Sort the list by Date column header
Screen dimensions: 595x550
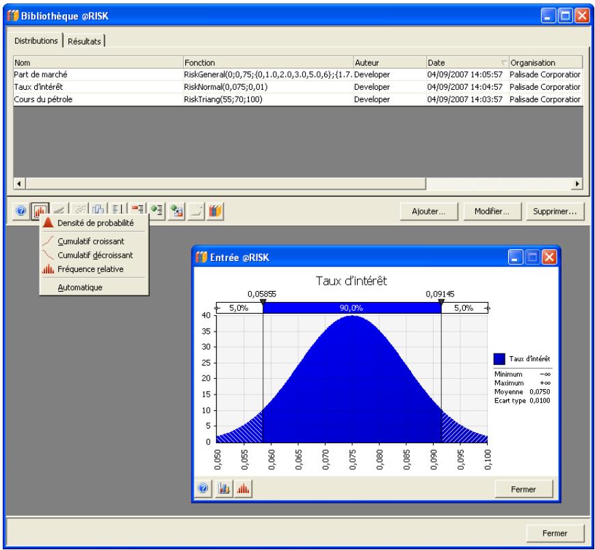click(x=466, y=62)
